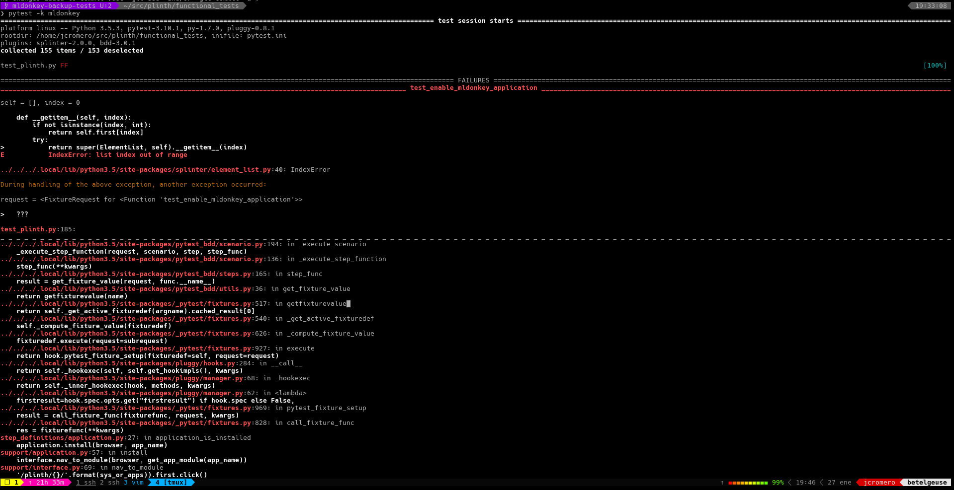Click 'def __getitem__(self, index):' line
The height and width of the screenshot is (490, 954).
click(x=74, y=118)
